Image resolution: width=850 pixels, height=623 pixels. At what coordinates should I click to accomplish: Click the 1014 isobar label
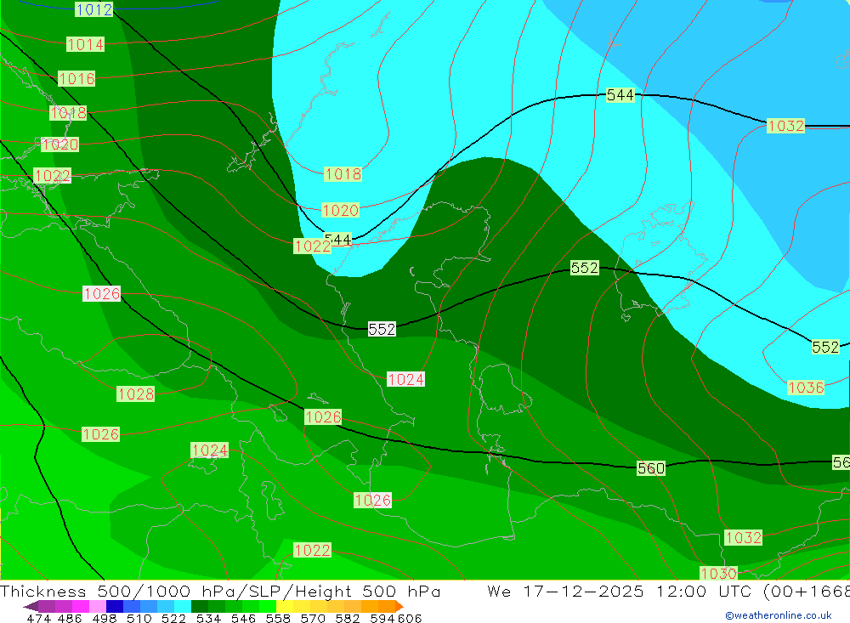point(85,44)
